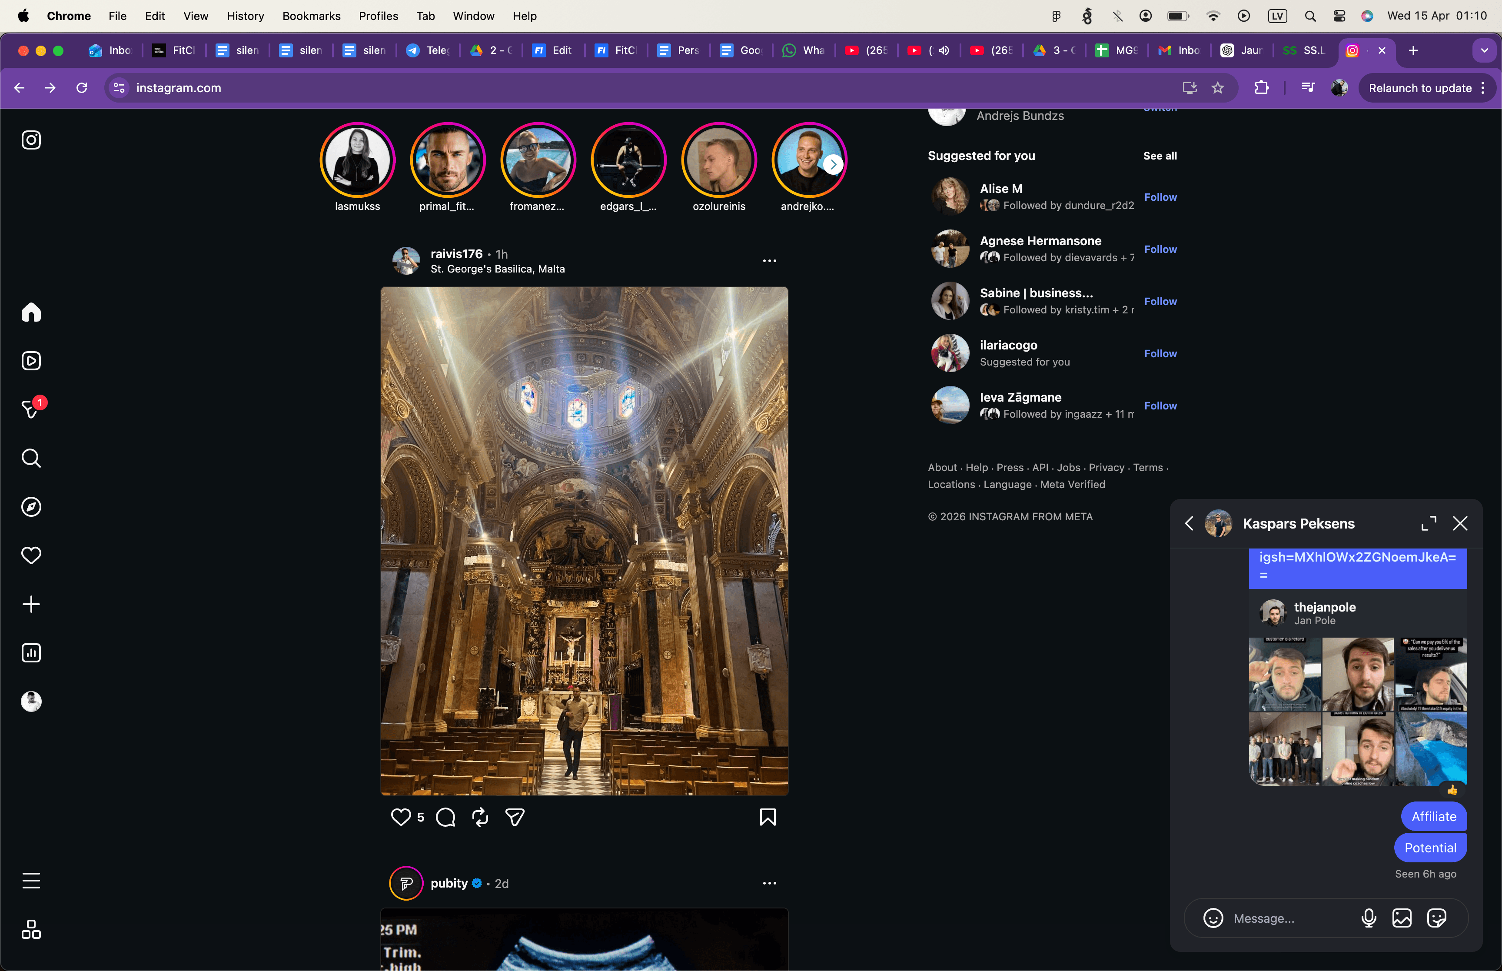
Task: Follow Agnese Hermansone
Action: (1160, 249)
